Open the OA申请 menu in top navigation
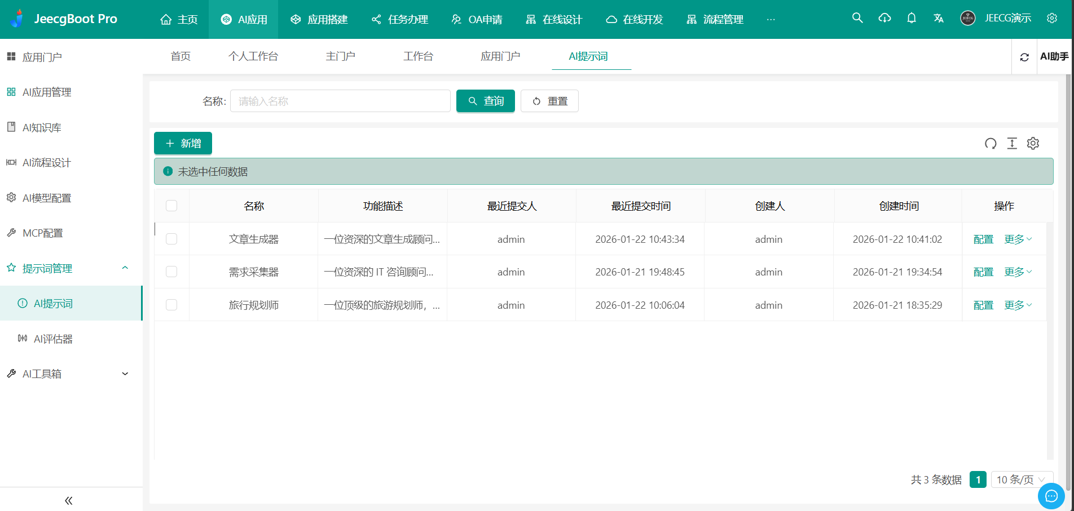Viewport: 1074px width, 511px height. [477, 19]
